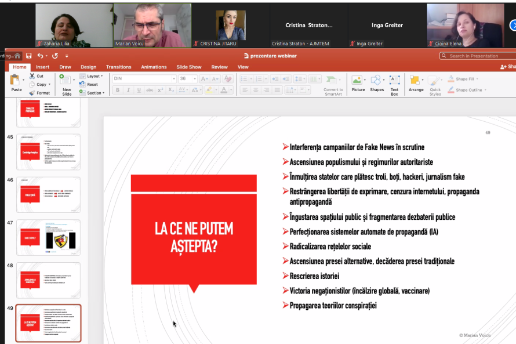Select the Cut scissors icon
The height and width of the screenshot is (344, 516).
pos(31,76)
